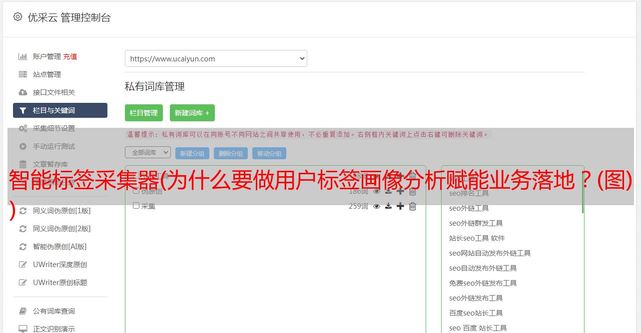This screenshot has height=333, width=641.
Task: Select keyword seo网站自动发布外链工具
Action: coord(490,253)
